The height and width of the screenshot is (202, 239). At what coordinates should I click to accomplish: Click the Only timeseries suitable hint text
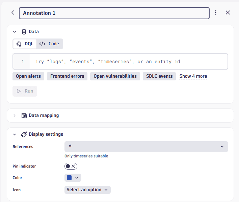[x=86, y=156]
